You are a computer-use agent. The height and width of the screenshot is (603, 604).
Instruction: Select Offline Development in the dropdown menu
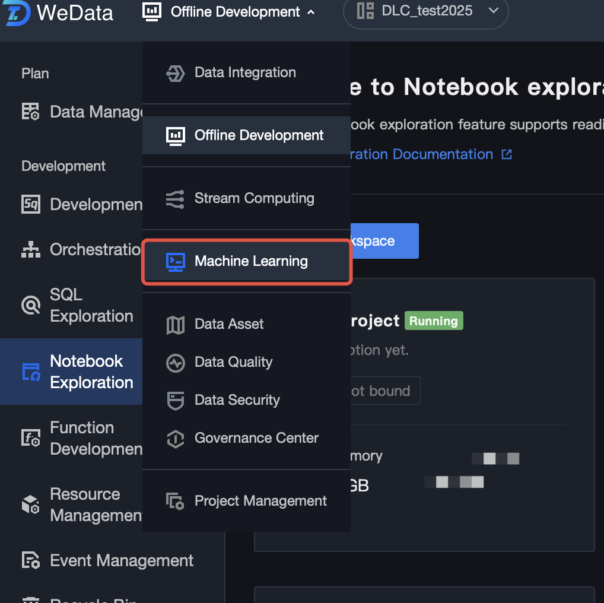(259, 135)
